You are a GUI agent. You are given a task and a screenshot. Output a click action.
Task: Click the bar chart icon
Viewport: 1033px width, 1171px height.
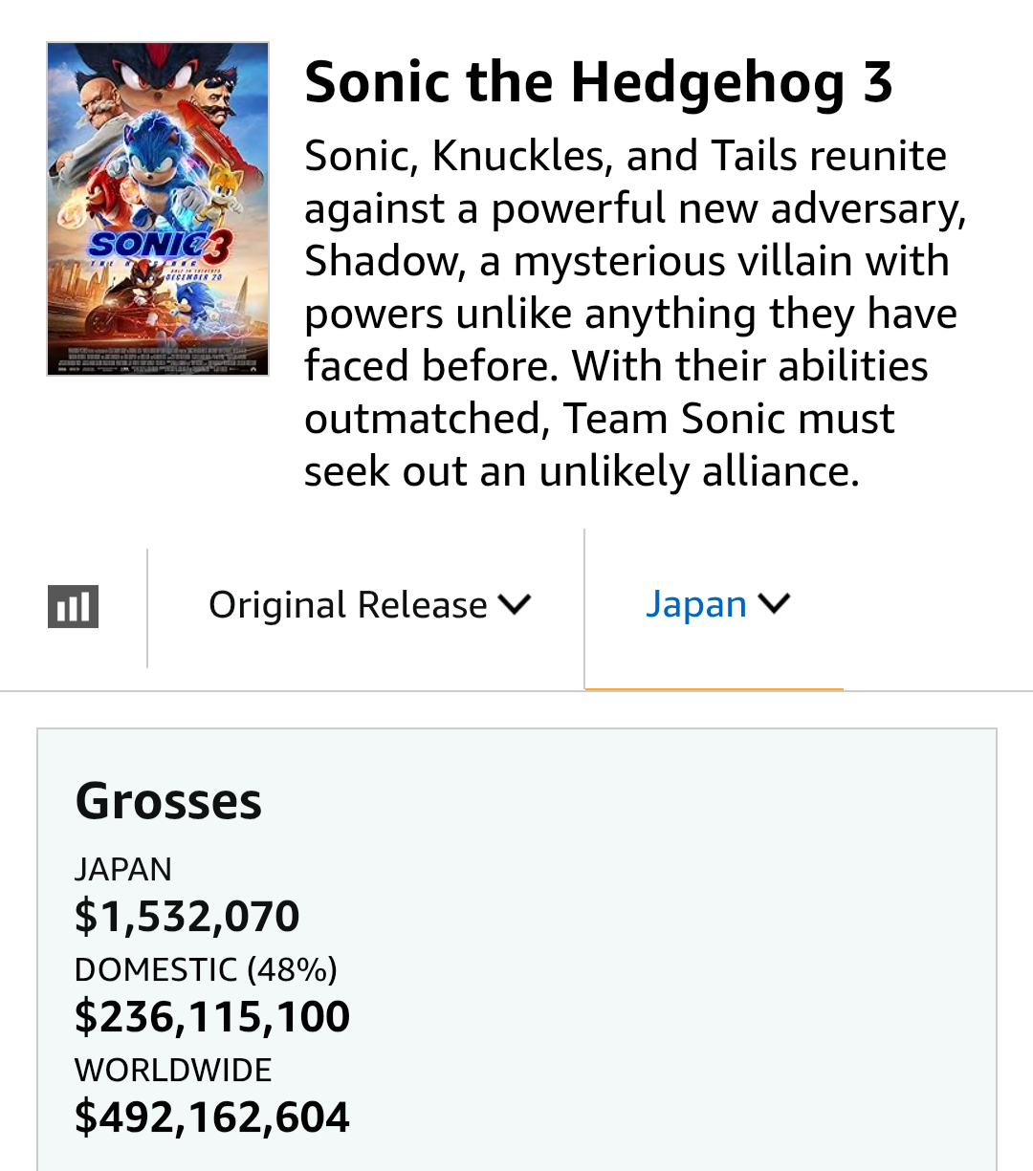coord(74,606)
